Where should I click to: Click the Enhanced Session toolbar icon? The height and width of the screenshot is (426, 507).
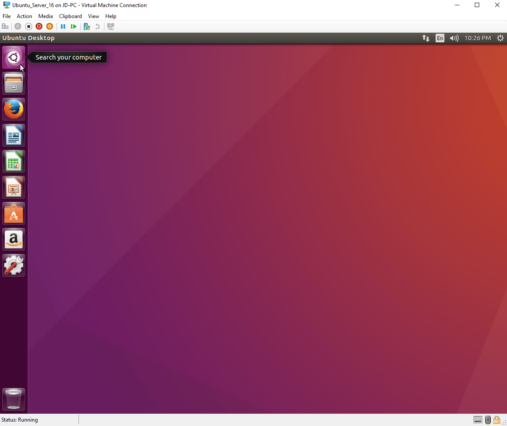pyautogui.click(x=111, y=26)
